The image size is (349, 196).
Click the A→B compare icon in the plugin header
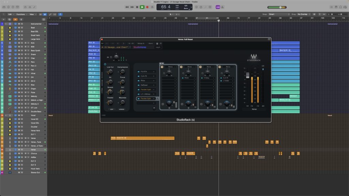(131, 43)
